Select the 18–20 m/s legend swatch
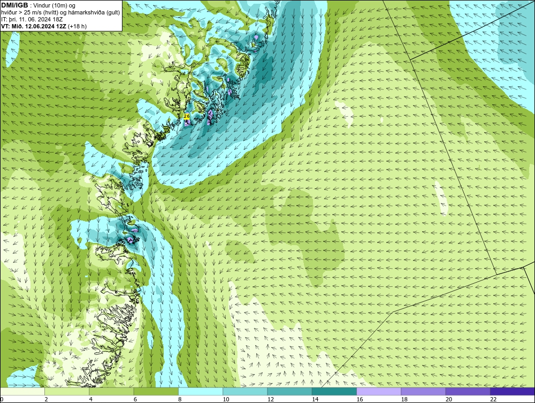Viewport: 535px width, 403px height. point(423,391)
